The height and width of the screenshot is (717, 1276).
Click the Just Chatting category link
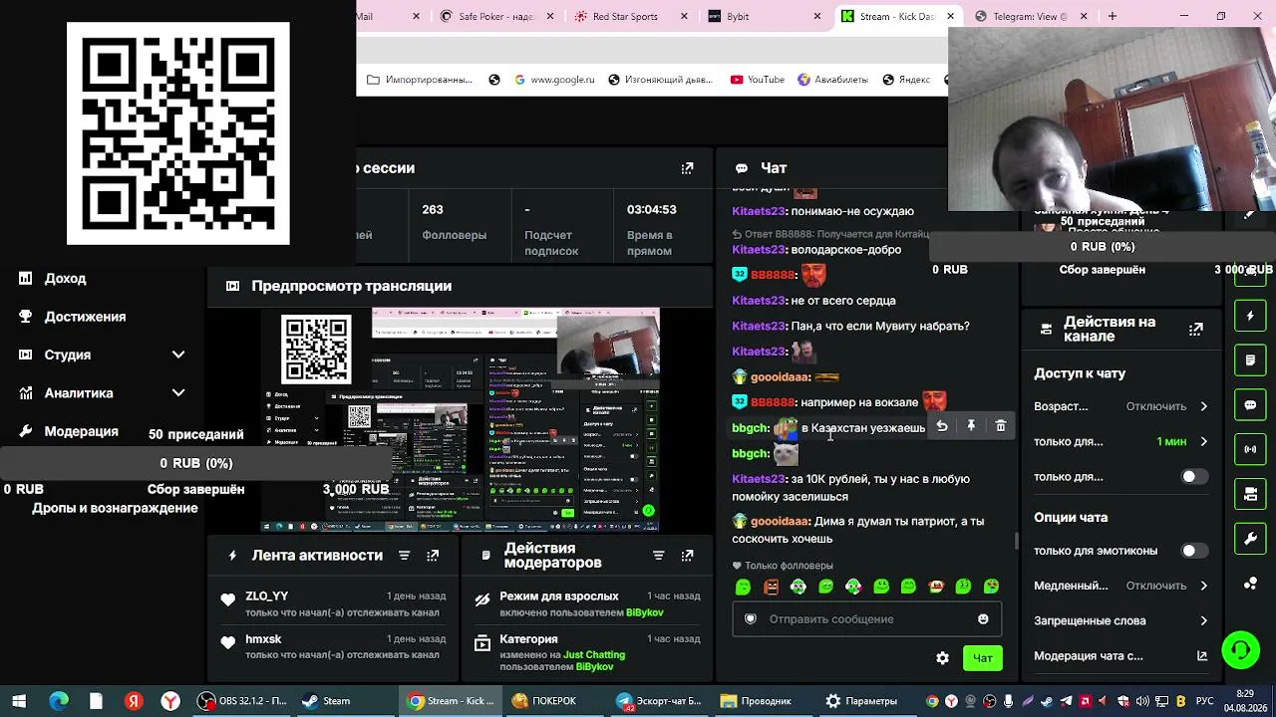[594, 655]
